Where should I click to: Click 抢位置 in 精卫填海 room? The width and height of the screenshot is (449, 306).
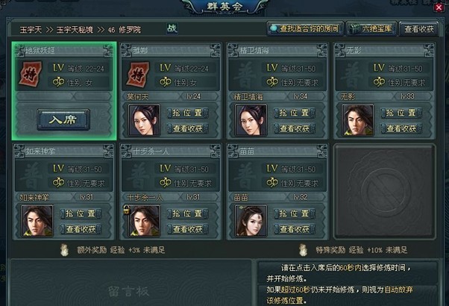pyautogui.click(x=294, y=113)
